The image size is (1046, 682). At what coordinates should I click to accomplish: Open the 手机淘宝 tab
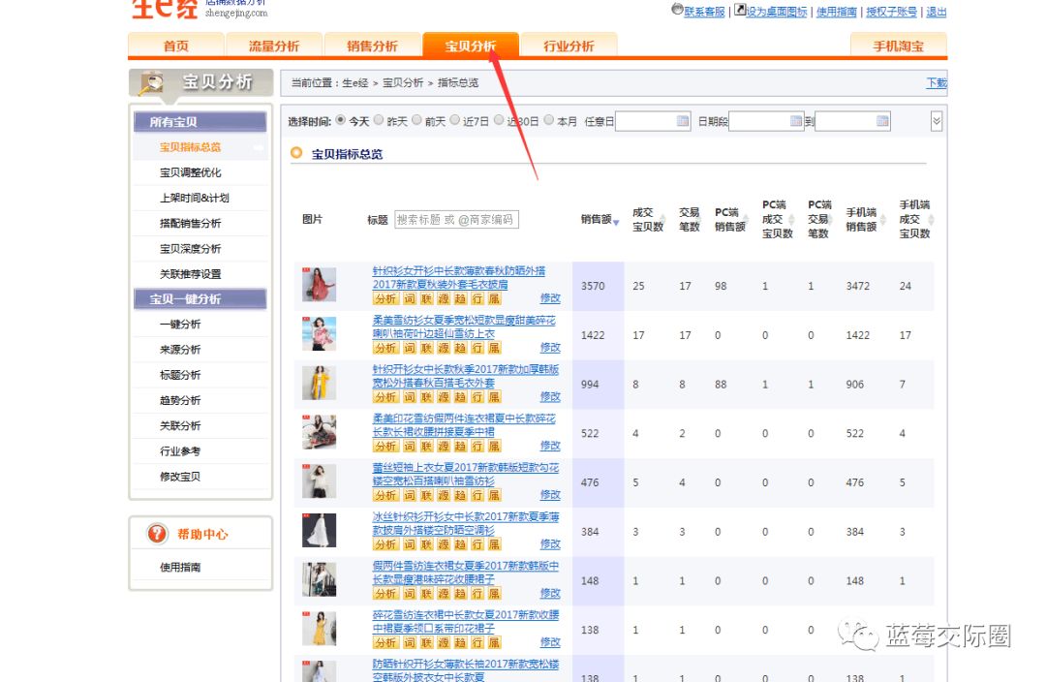pyautogui.click(x=898, y=46)
